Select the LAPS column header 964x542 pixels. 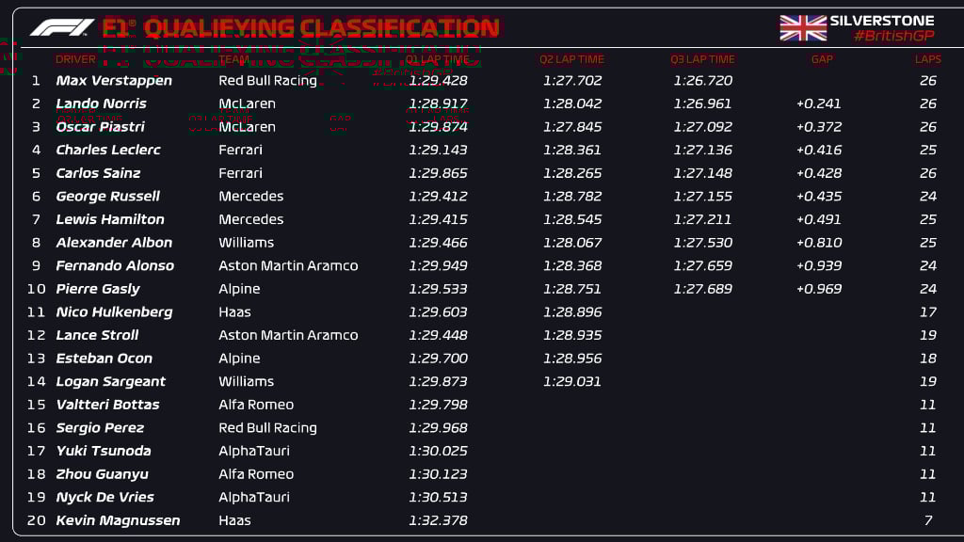(x=927, y=59)
